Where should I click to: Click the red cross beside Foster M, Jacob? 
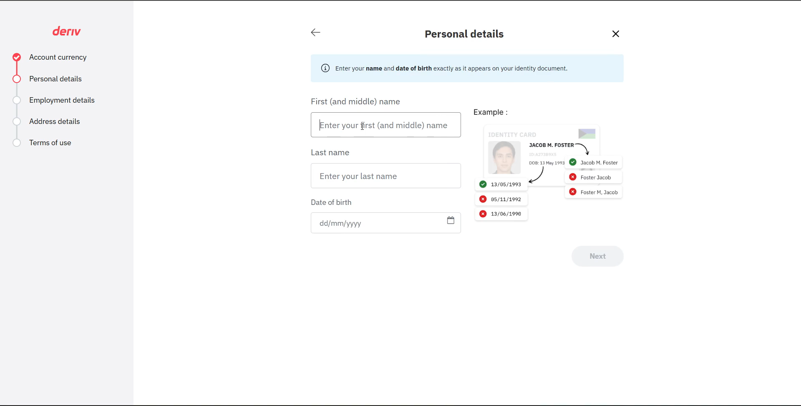click(573, 192)
